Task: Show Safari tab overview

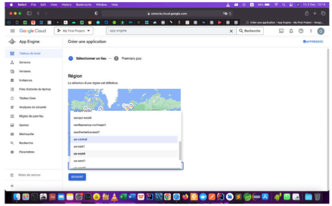Action: pyautogui.click(x=323, y=13)
